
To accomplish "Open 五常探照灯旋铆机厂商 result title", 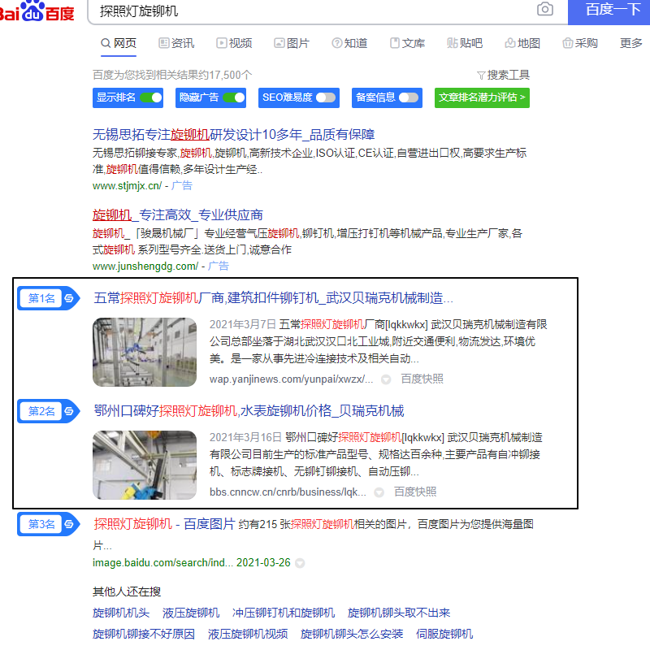I will click(x=273, y=298).
